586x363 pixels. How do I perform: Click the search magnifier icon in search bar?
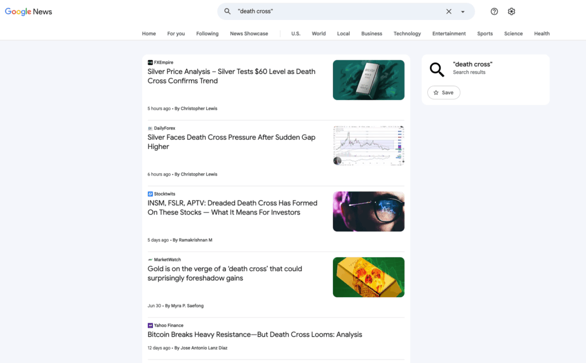tap(227, 11)
